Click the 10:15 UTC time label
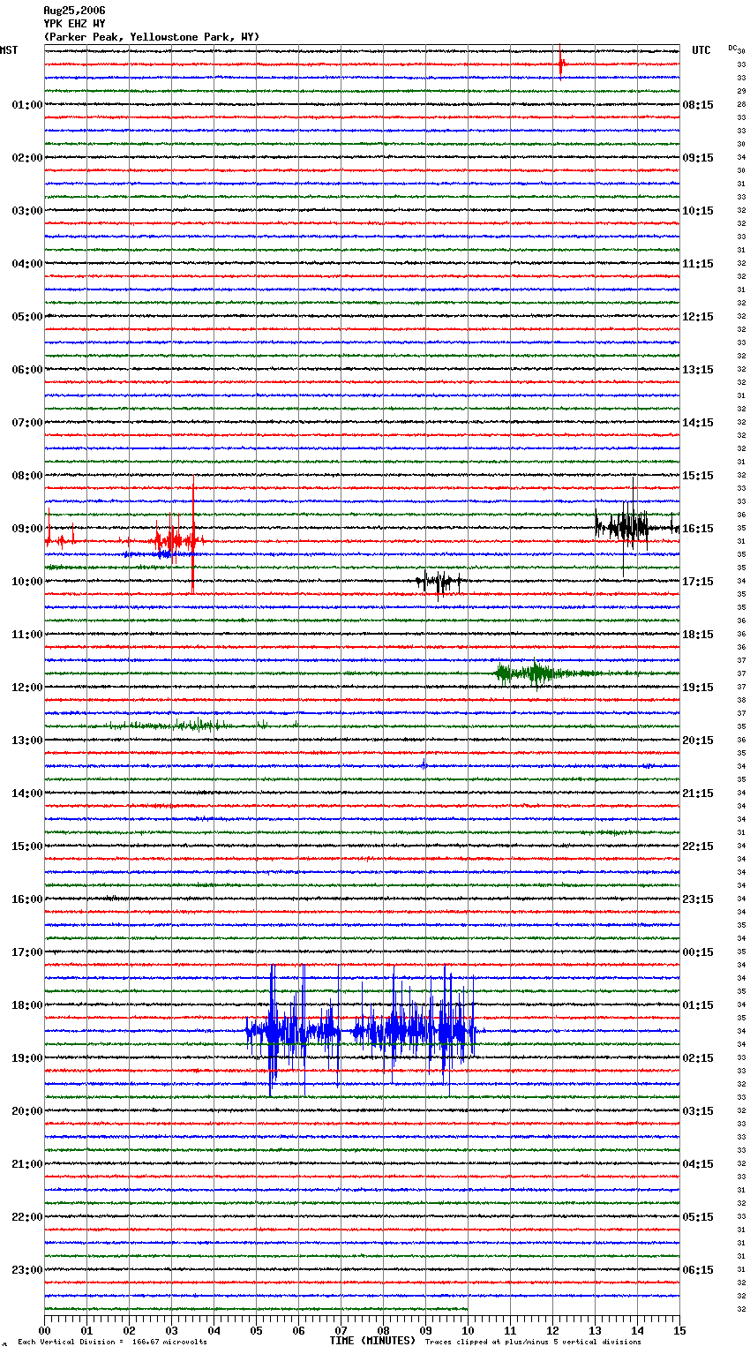Viewport: 750px width, 1354px height. (x=698, y=211)
